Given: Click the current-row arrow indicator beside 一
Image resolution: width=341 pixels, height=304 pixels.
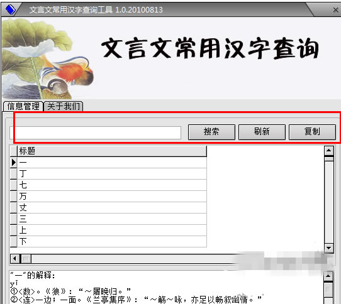Looking at the screenshot, I should pos(13,163).
